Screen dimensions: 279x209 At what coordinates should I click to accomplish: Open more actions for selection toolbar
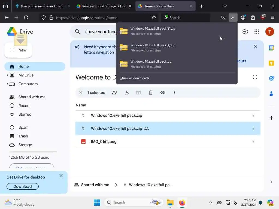coord(175,93)
